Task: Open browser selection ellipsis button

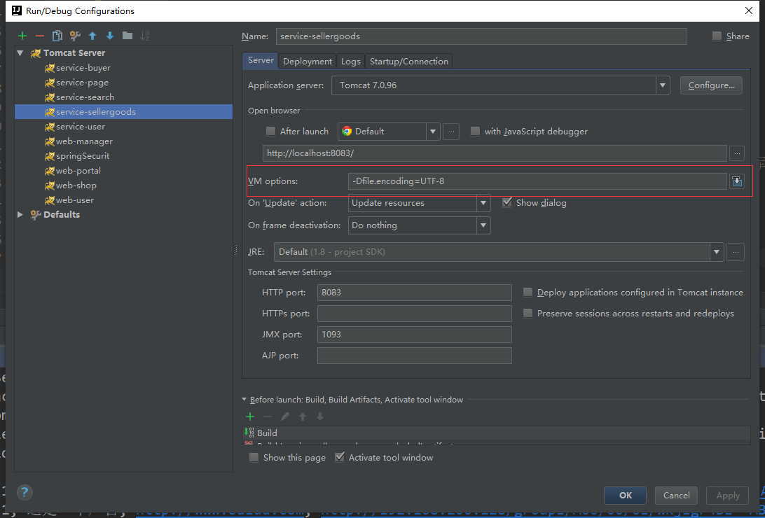Action: pos(451,132)
